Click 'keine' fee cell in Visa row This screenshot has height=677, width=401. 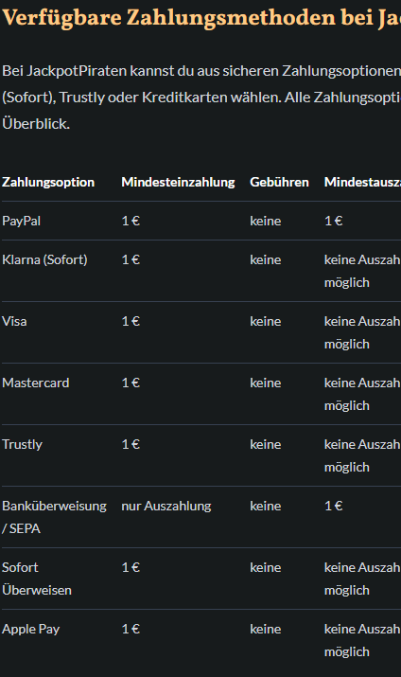pyautogui.click(x=266, y=321)
